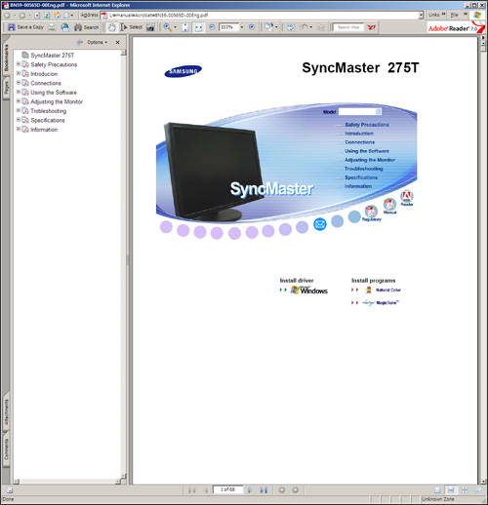Select the Hand tool
Image resolution: width=488 pixels, height=505 pixels.
[111, 27]
